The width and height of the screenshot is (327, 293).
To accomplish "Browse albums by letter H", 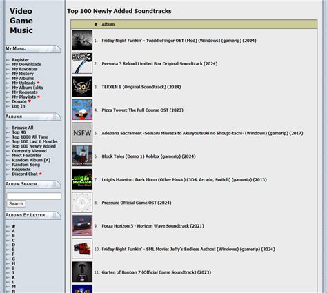I will tap(14, 263).
